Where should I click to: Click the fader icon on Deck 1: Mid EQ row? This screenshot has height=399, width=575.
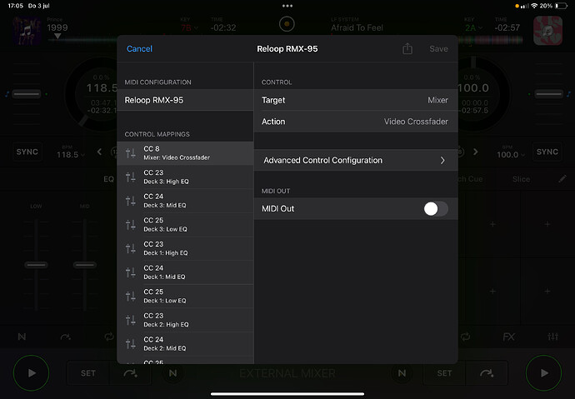131,272
